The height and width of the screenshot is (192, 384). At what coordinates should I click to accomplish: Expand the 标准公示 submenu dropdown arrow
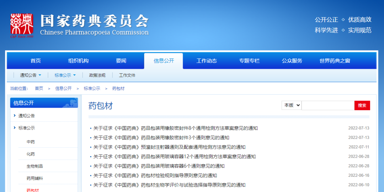coord(74,75)
